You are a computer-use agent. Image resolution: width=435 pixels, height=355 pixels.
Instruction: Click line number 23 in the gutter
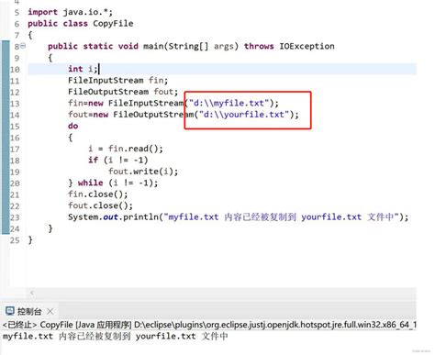(x=15, y=217)
